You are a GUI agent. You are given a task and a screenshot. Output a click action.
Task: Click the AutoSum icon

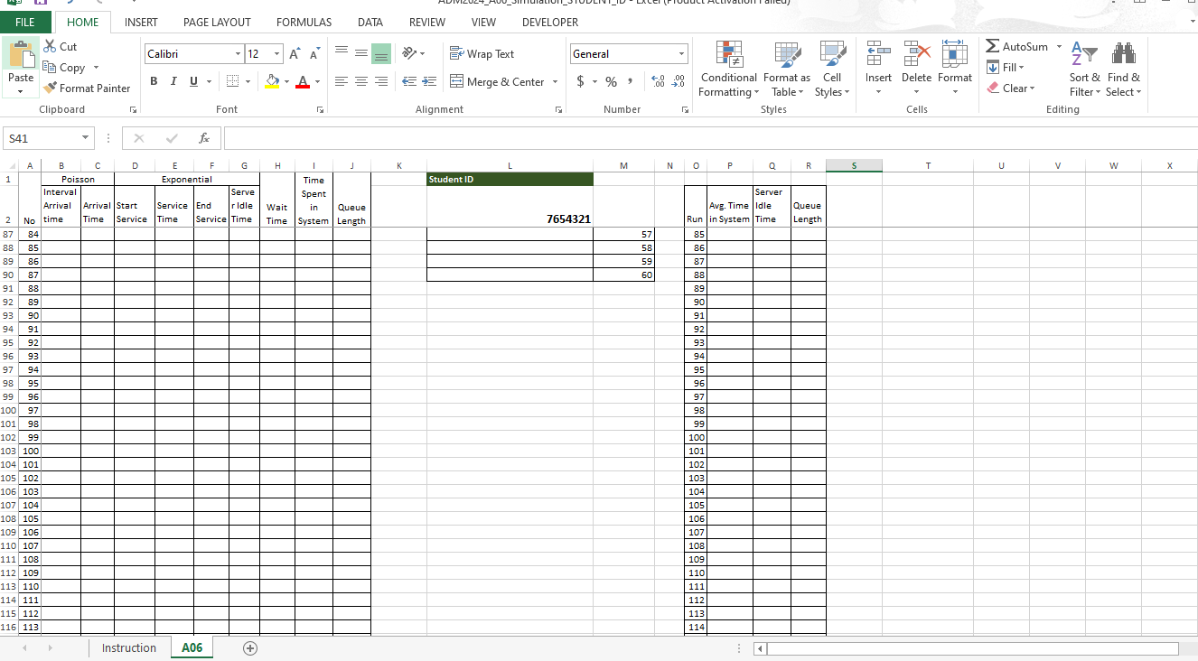tap(994, 46)
